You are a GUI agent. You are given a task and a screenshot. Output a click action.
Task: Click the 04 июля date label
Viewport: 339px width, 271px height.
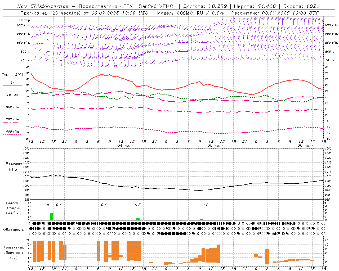(x=126, y=146)
